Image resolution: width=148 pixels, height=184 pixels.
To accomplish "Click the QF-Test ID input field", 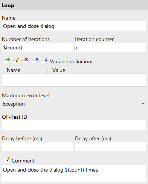I will point(74,125).
